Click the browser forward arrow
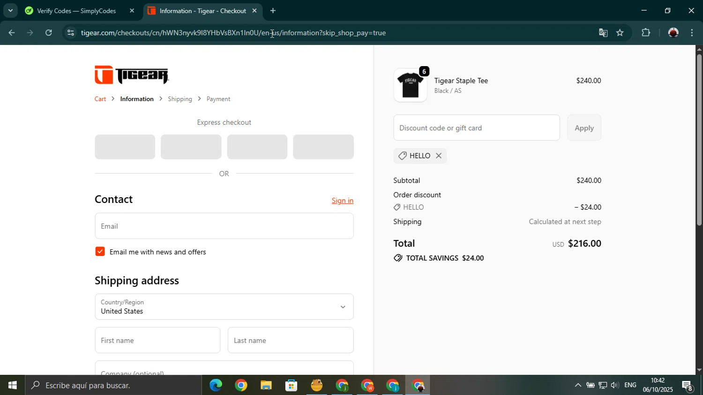Screen dimensions: 703x395 (30, 33)
